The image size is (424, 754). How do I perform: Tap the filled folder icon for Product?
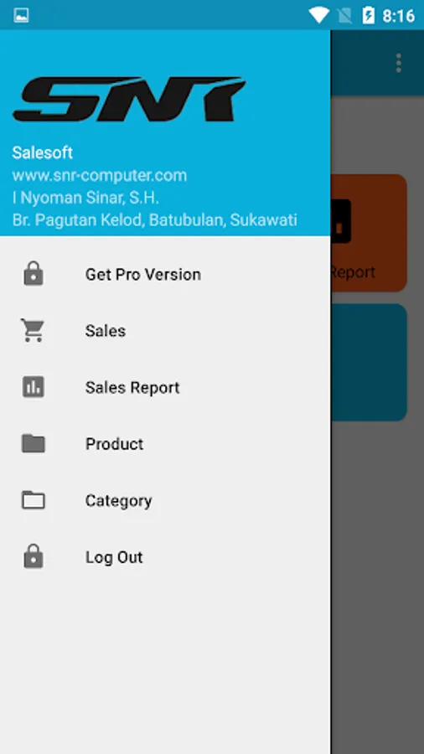(34, 443)
